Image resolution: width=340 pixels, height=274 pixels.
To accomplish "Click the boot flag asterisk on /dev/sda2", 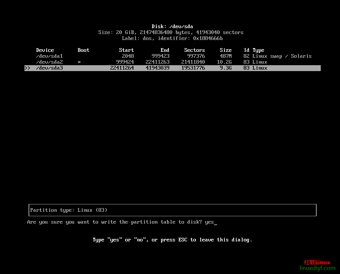I will pos(79,62).
